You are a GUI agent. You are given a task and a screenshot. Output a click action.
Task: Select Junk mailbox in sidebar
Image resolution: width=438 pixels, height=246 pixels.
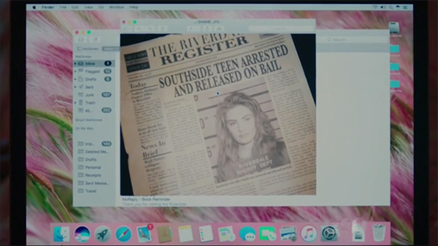click(x=94, y=95)
